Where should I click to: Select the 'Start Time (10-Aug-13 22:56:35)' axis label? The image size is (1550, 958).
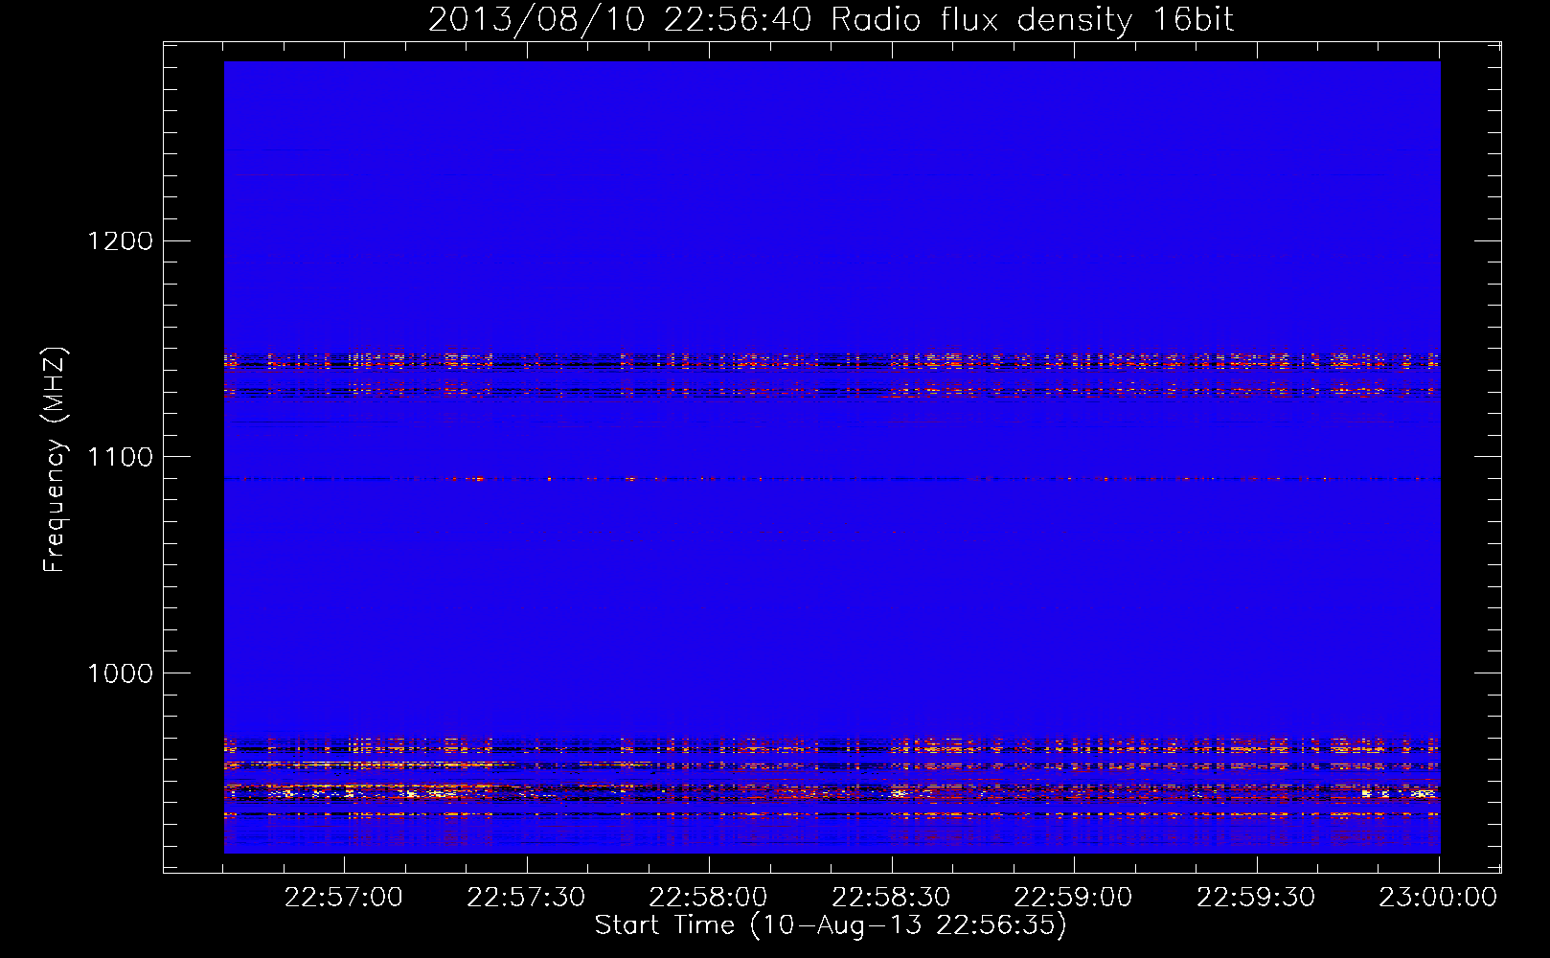[x=831, y=925]
